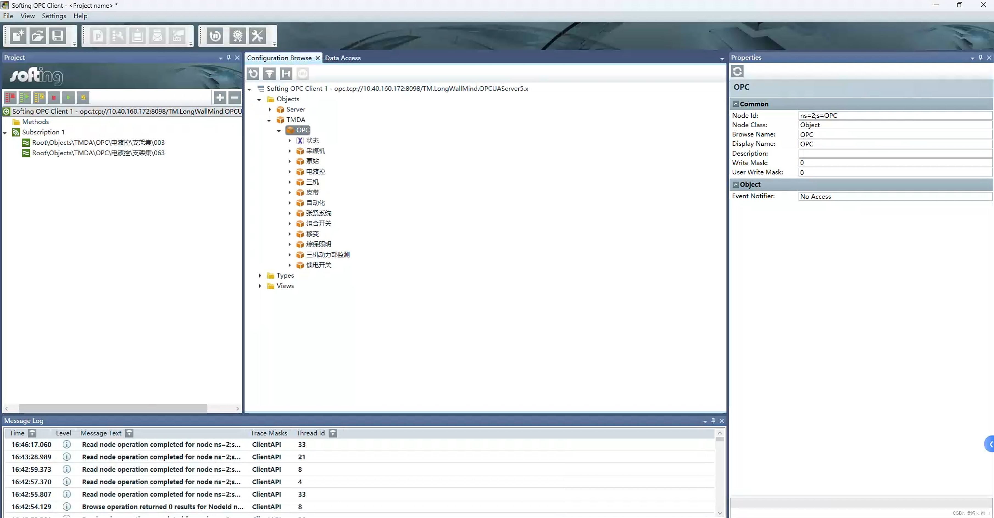Collapse the Common properties section
Screen dimensions: 994x518
pos(736,104)
